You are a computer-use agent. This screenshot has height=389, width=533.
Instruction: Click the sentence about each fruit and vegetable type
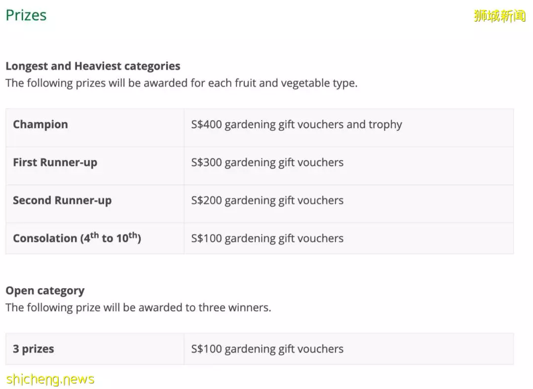[x=182, y=83]
